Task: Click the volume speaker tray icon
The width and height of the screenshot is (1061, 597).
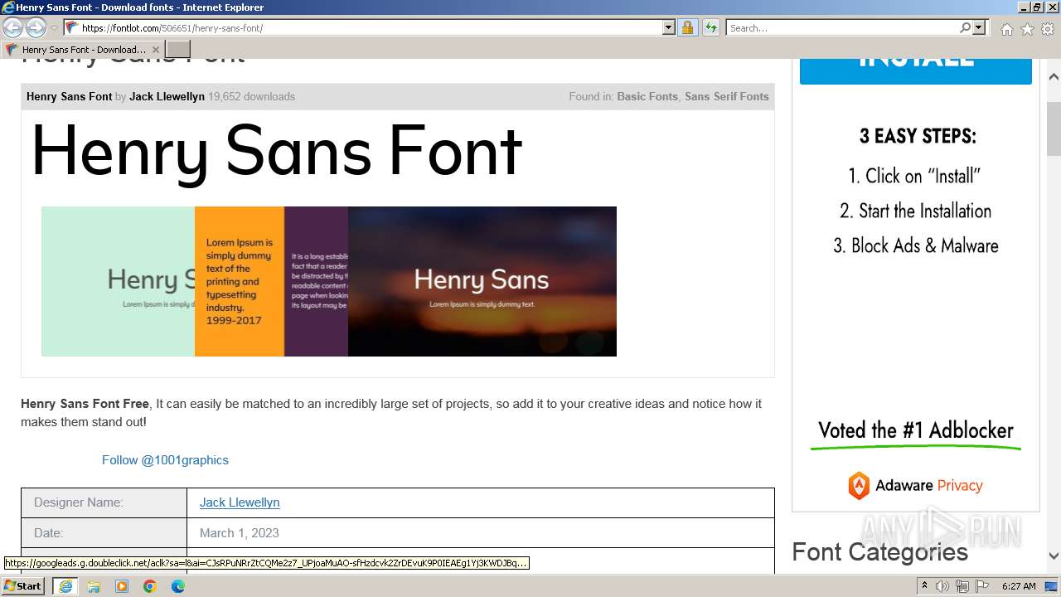Action: [942, 586]
